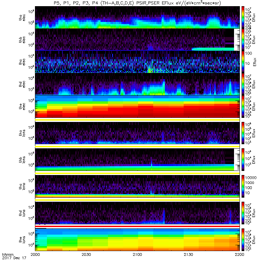Click the tha ions spectrogram panel

[x=137, y=133]
